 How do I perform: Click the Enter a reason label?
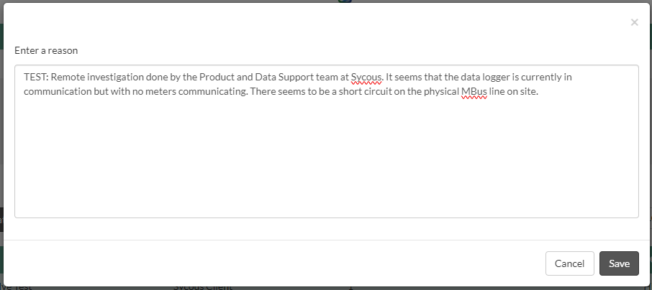pos(46,51)
